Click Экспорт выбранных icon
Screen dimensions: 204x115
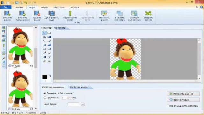click(134, 13)
